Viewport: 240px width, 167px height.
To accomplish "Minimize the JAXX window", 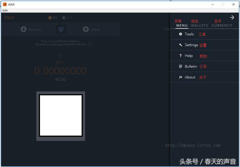I will 213,4.
